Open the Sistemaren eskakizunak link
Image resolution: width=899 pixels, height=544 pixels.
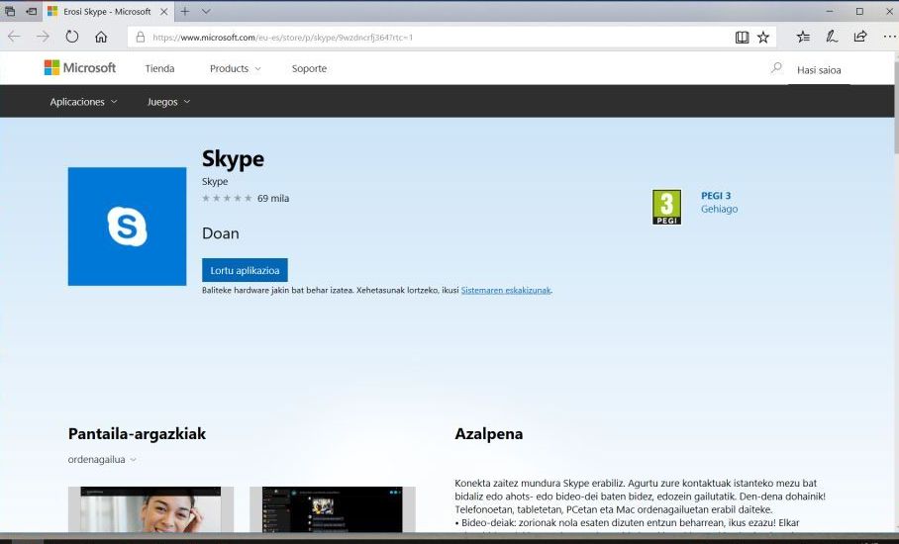[x=506, y=291]
